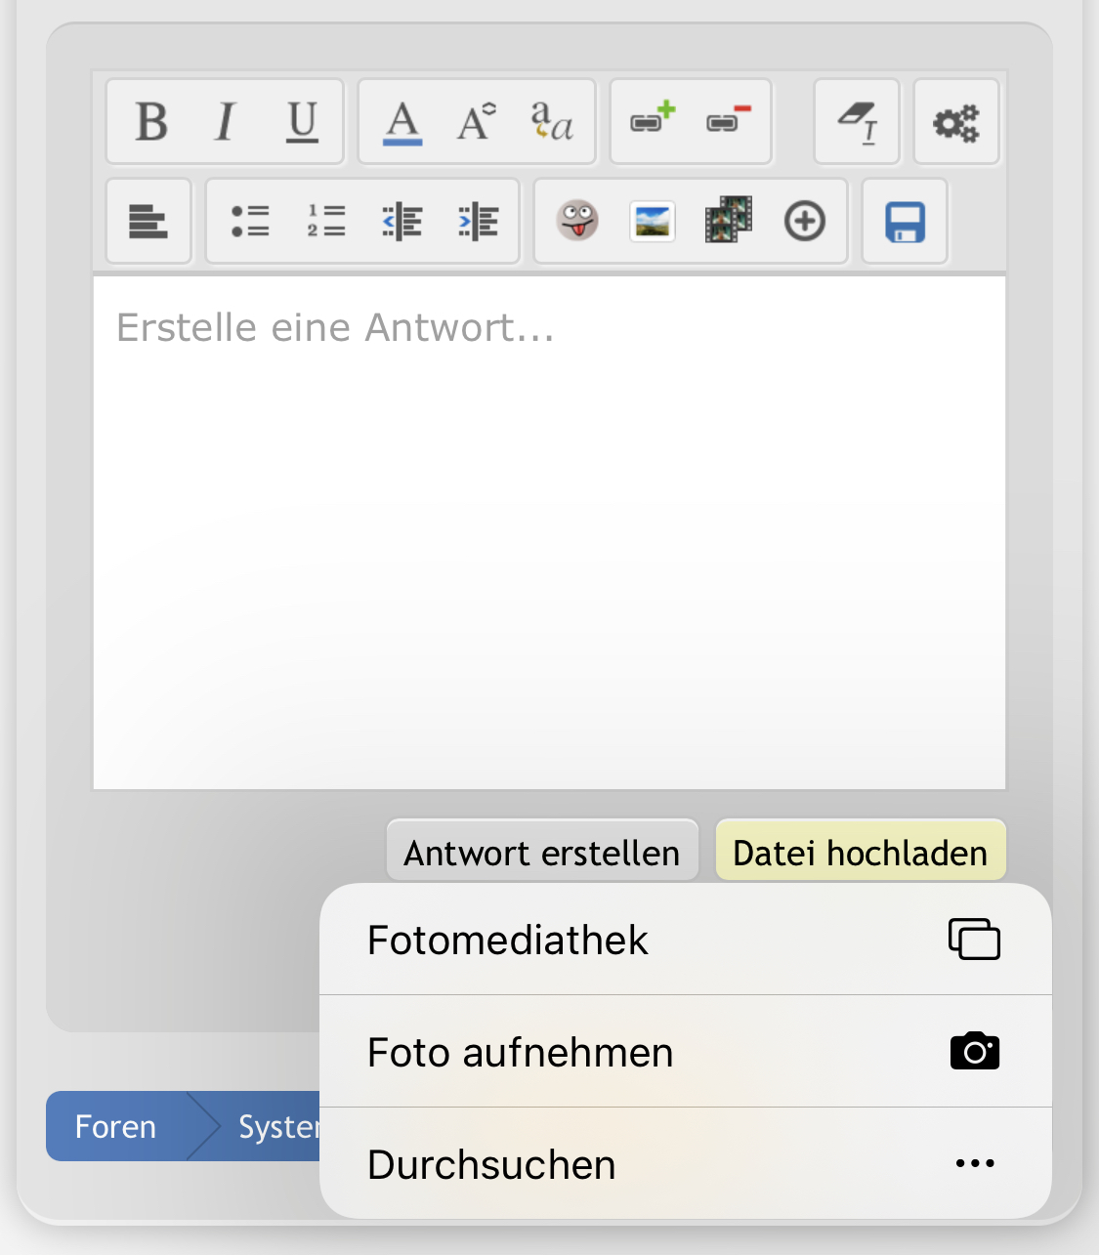Click the Datei hochladen button
The image size is (1099, 1255).
(x=861, y=853)
